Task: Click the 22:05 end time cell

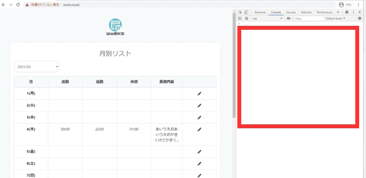Action: (100, 135)
